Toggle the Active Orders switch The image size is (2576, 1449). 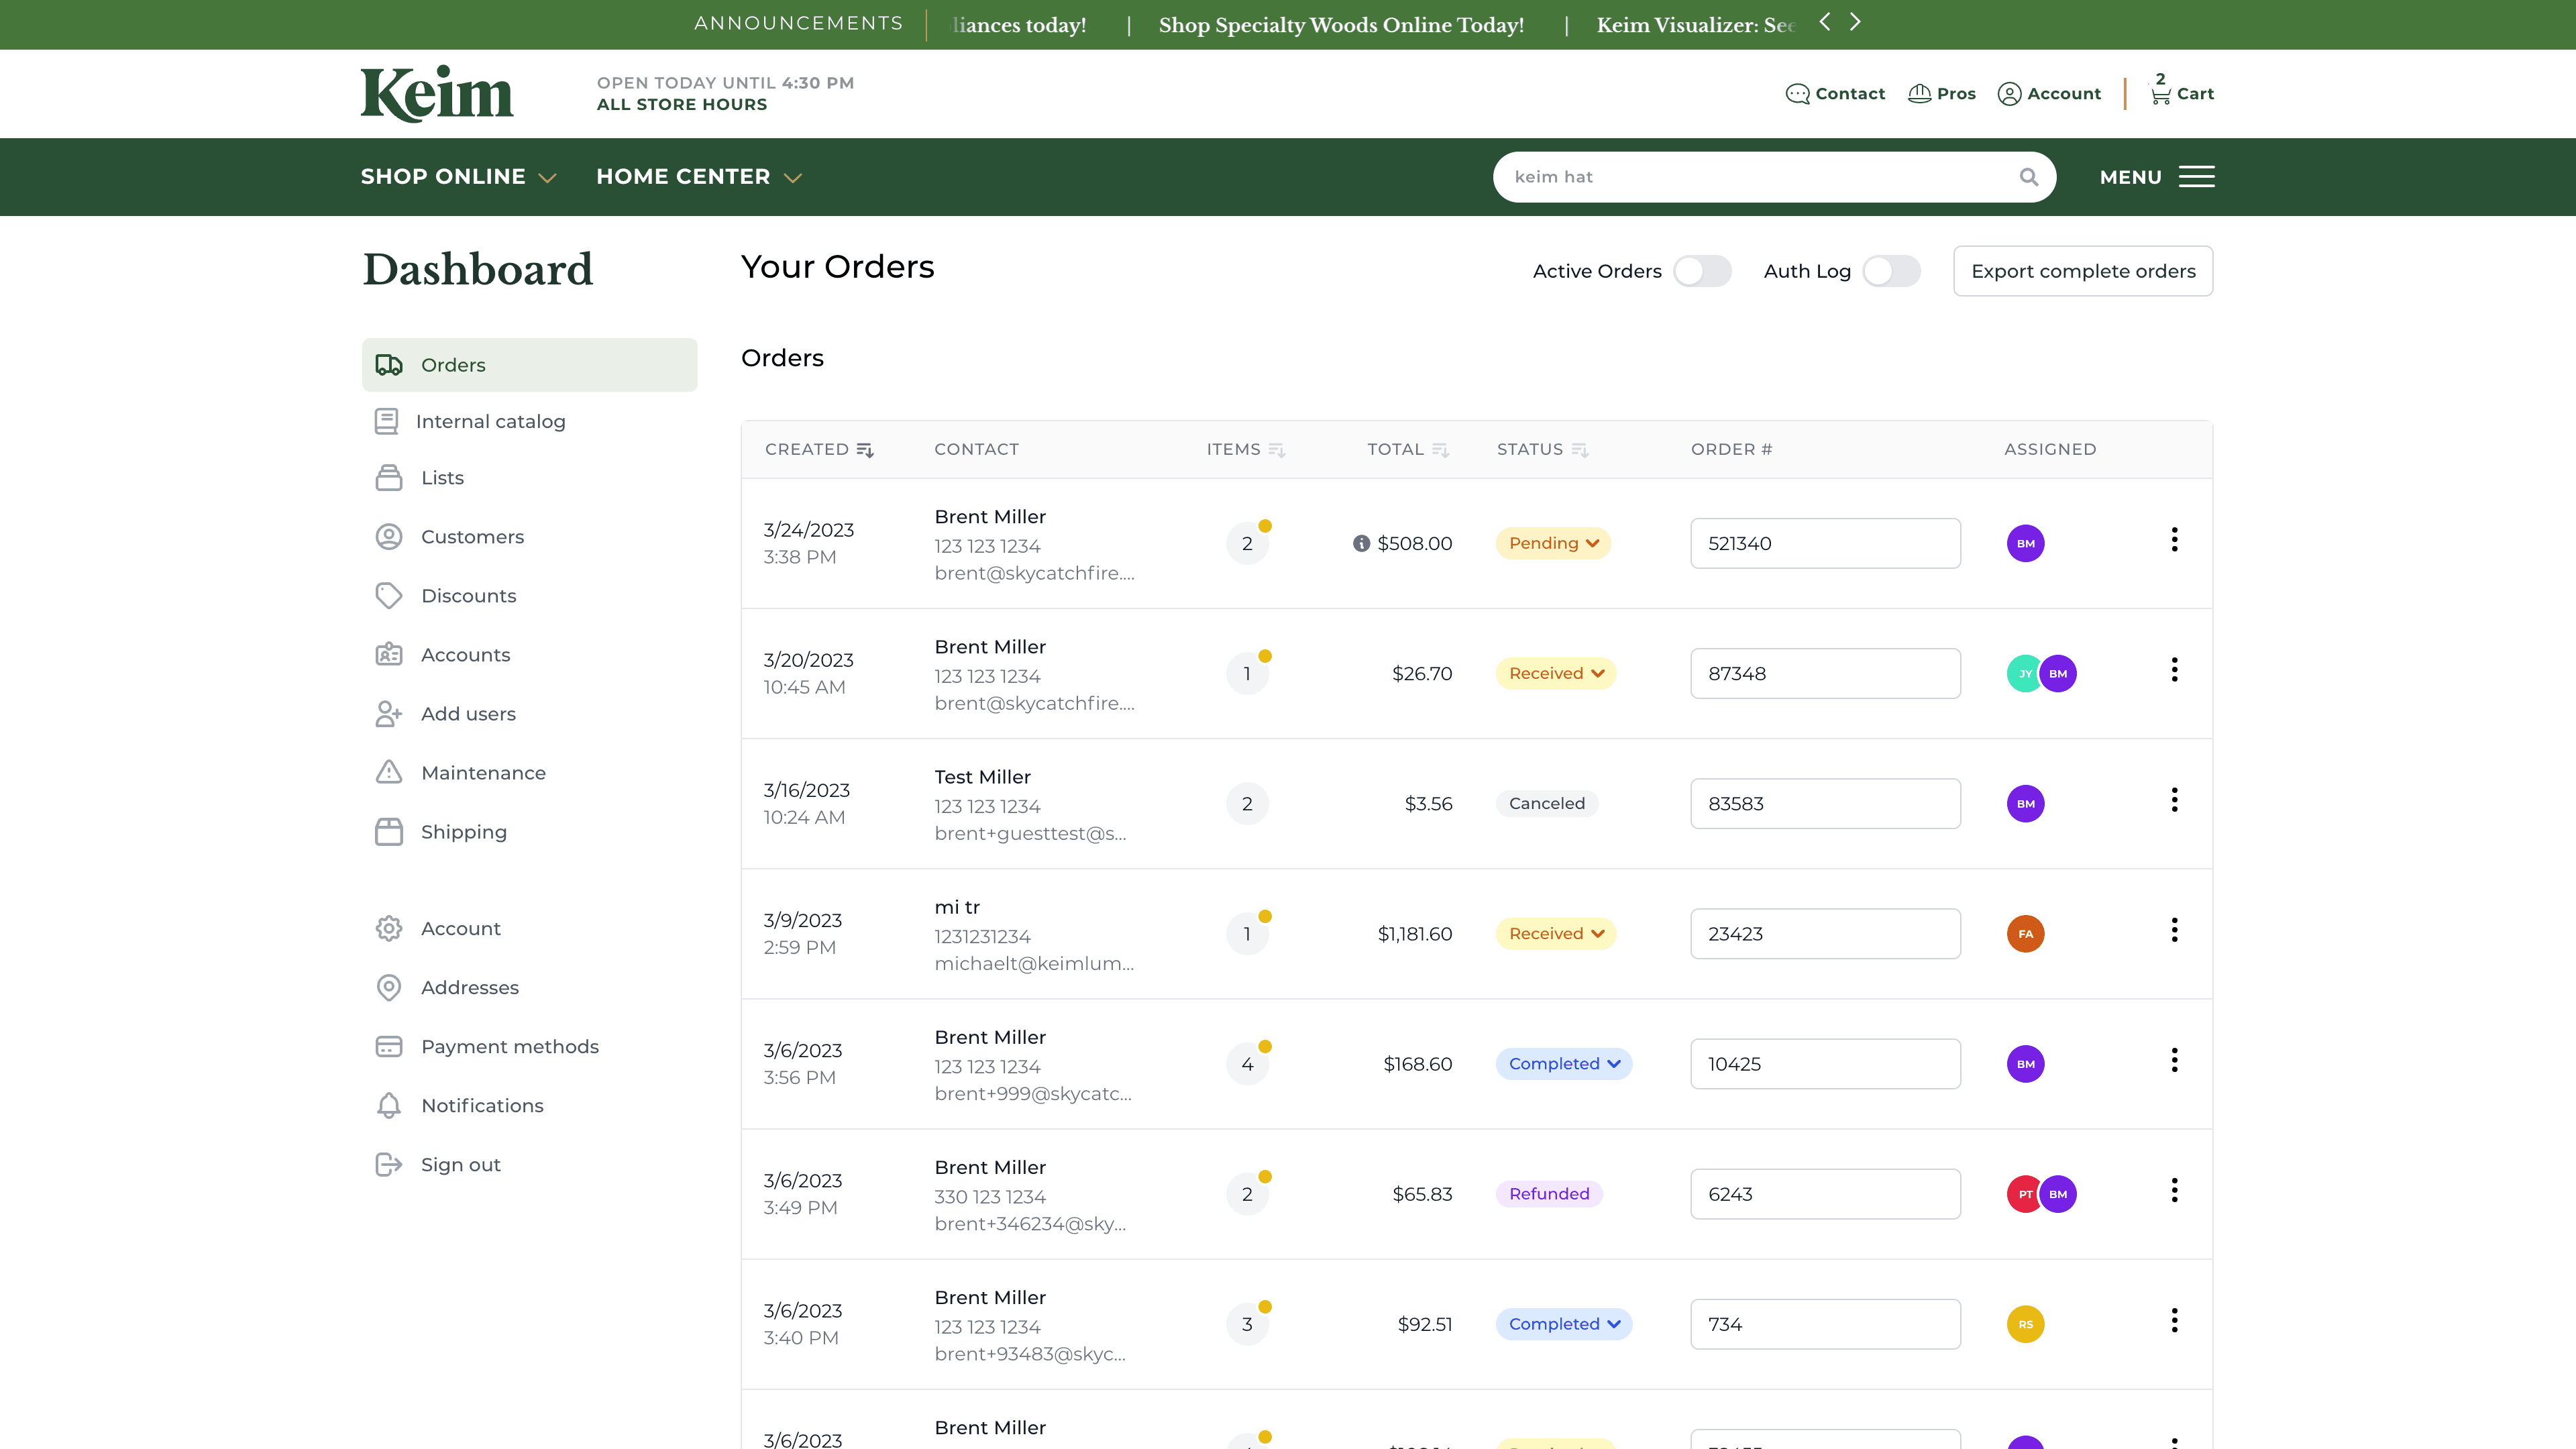[x=1702, y=271]
